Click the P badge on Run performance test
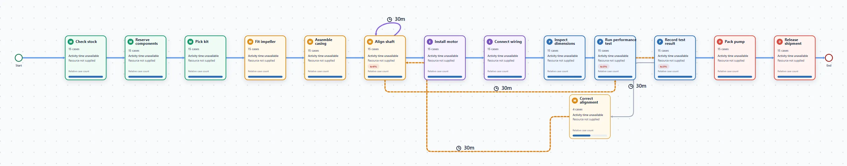This screenshot has width=847, height=166. pyautogui.click(x=600, y=42)
